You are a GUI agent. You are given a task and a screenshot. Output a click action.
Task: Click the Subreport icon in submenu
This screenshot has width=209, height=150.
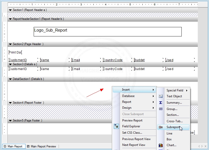161,127
